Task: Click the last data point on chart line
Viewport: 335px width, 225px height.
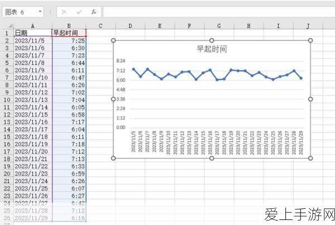Action: click(x=301, y=78)
